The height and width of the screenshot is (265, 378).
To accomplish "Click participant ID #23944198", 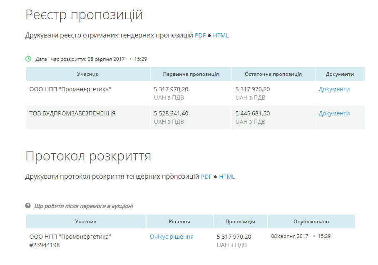I will click(45, 245).
